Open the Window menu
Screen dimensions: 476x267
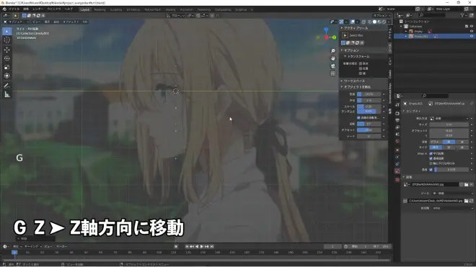54,9
